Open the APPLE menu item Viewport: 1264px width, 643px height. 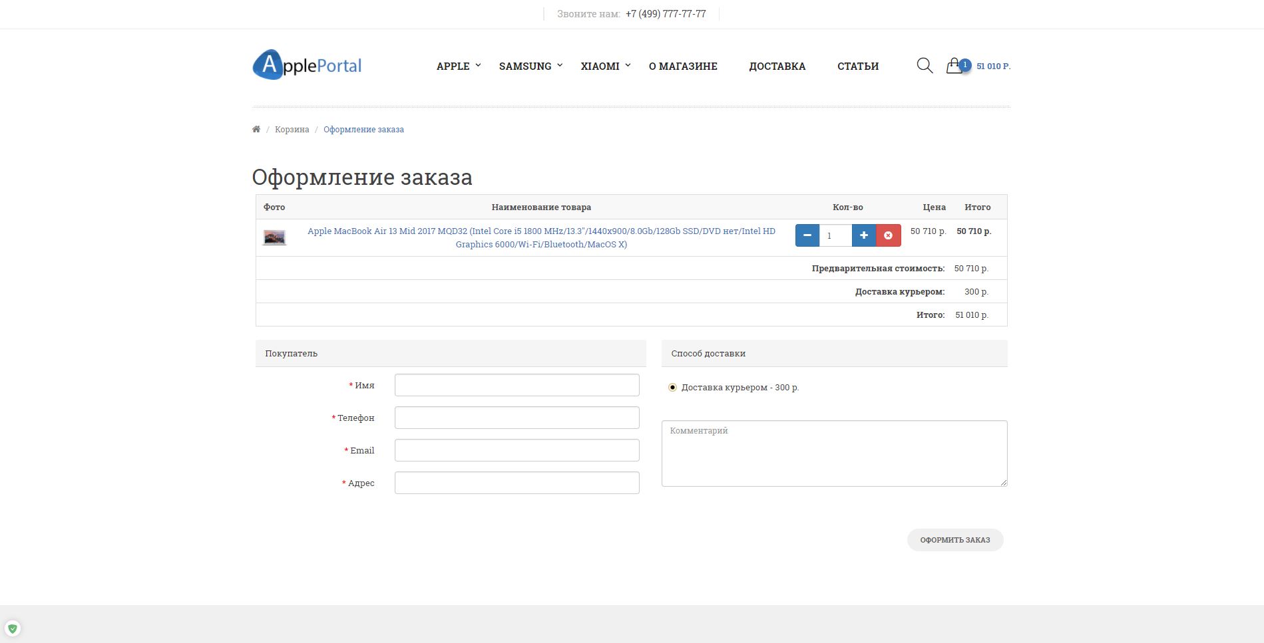coord(453,66)
